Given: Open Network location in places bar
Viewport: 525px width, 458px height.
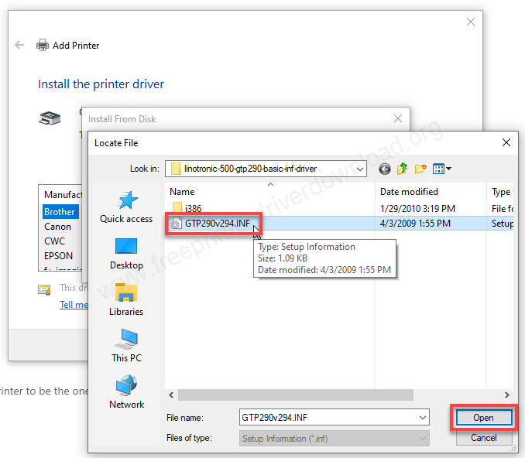Looking at the screenshot, I should coord(126,392).
